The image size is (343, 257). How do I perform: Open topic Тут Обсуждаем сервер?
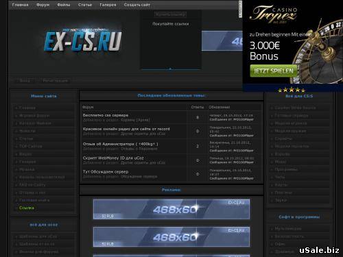[106, 171]
